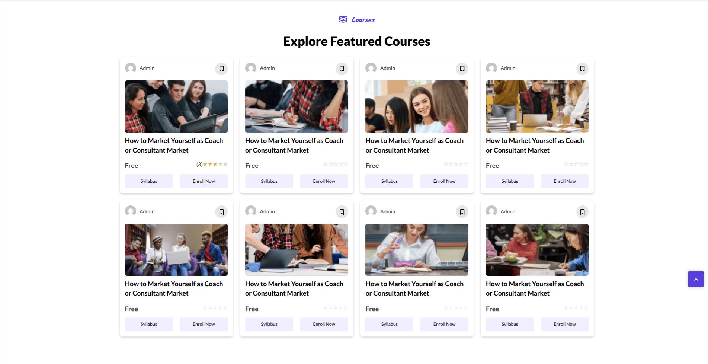Bookmark the second course in the bottom row
This screenshot has height=364, width=708.
click(x=342, y=212)
